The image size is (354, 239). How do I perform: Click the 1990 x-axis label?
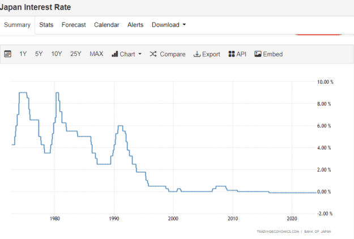114,219
